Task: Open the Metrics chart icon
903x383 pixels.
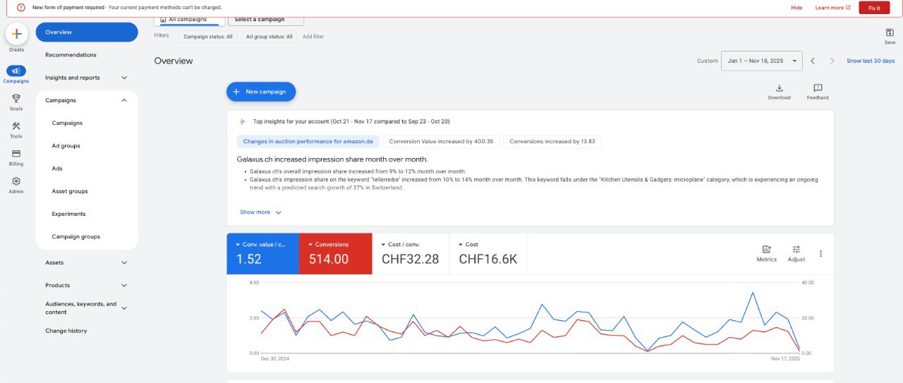Action: tap(766, 249)
